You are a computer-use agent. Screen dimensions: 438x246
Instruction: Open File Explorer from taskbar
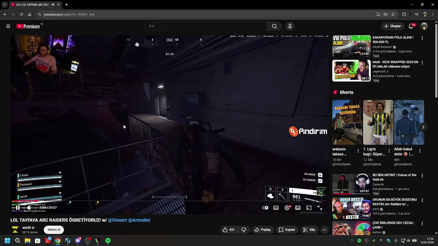pyautogui.click(x=27, y=241)
